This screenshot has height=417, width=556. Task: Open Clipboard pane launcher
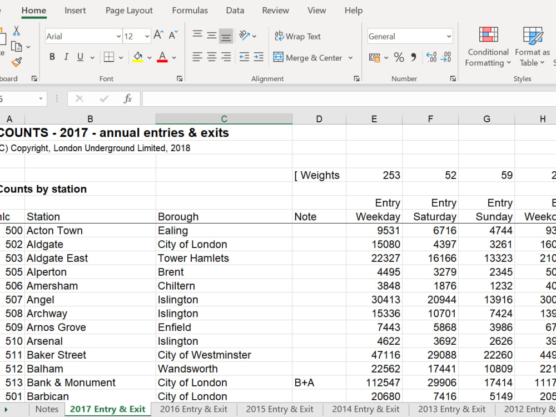point(34,78)
